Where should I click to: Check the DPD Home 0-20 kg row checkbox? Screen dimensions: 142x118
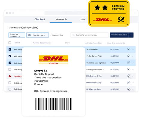[10, 83]
